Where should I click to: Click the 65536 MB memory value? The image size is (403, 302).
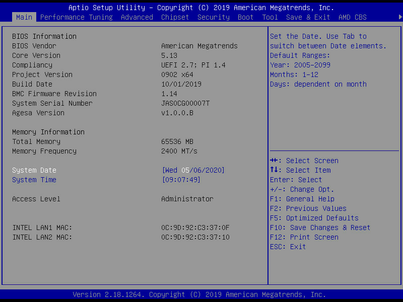(177, 141)
